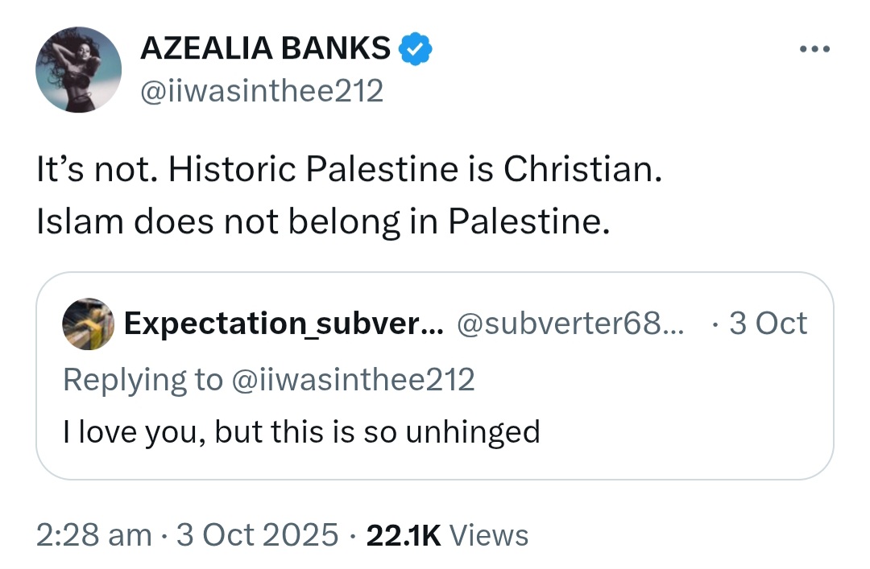Image resolution: width=870 pixels, height=569 pixels.
Task: Click the Views label at bottom
Action: pos(488,535)
